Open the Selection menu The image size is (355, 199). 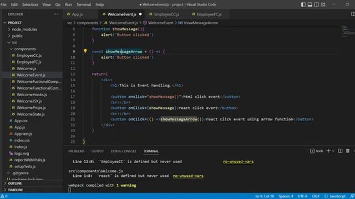(30, 4)
